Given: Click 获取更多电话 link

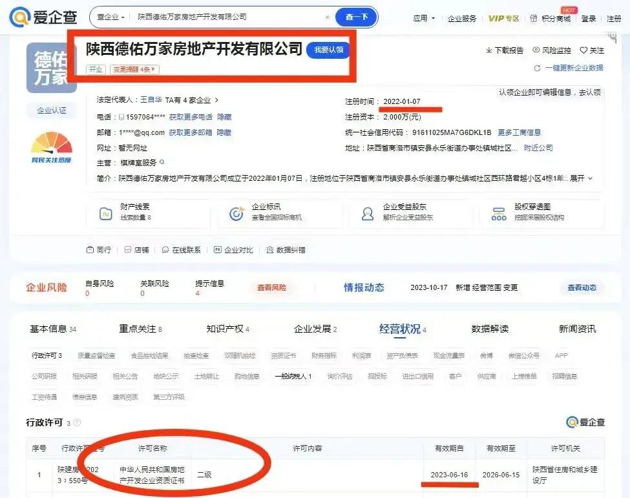Looking at the screenshot, I should 191,117.
